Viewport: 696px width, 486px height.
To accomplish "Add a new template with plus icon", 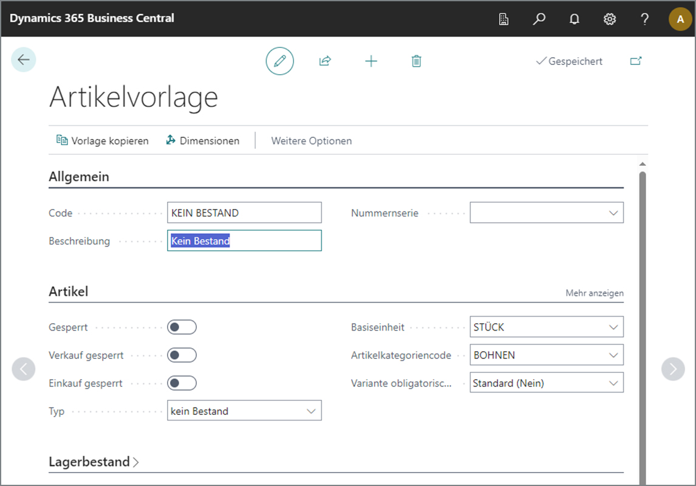I will (371, 61).
